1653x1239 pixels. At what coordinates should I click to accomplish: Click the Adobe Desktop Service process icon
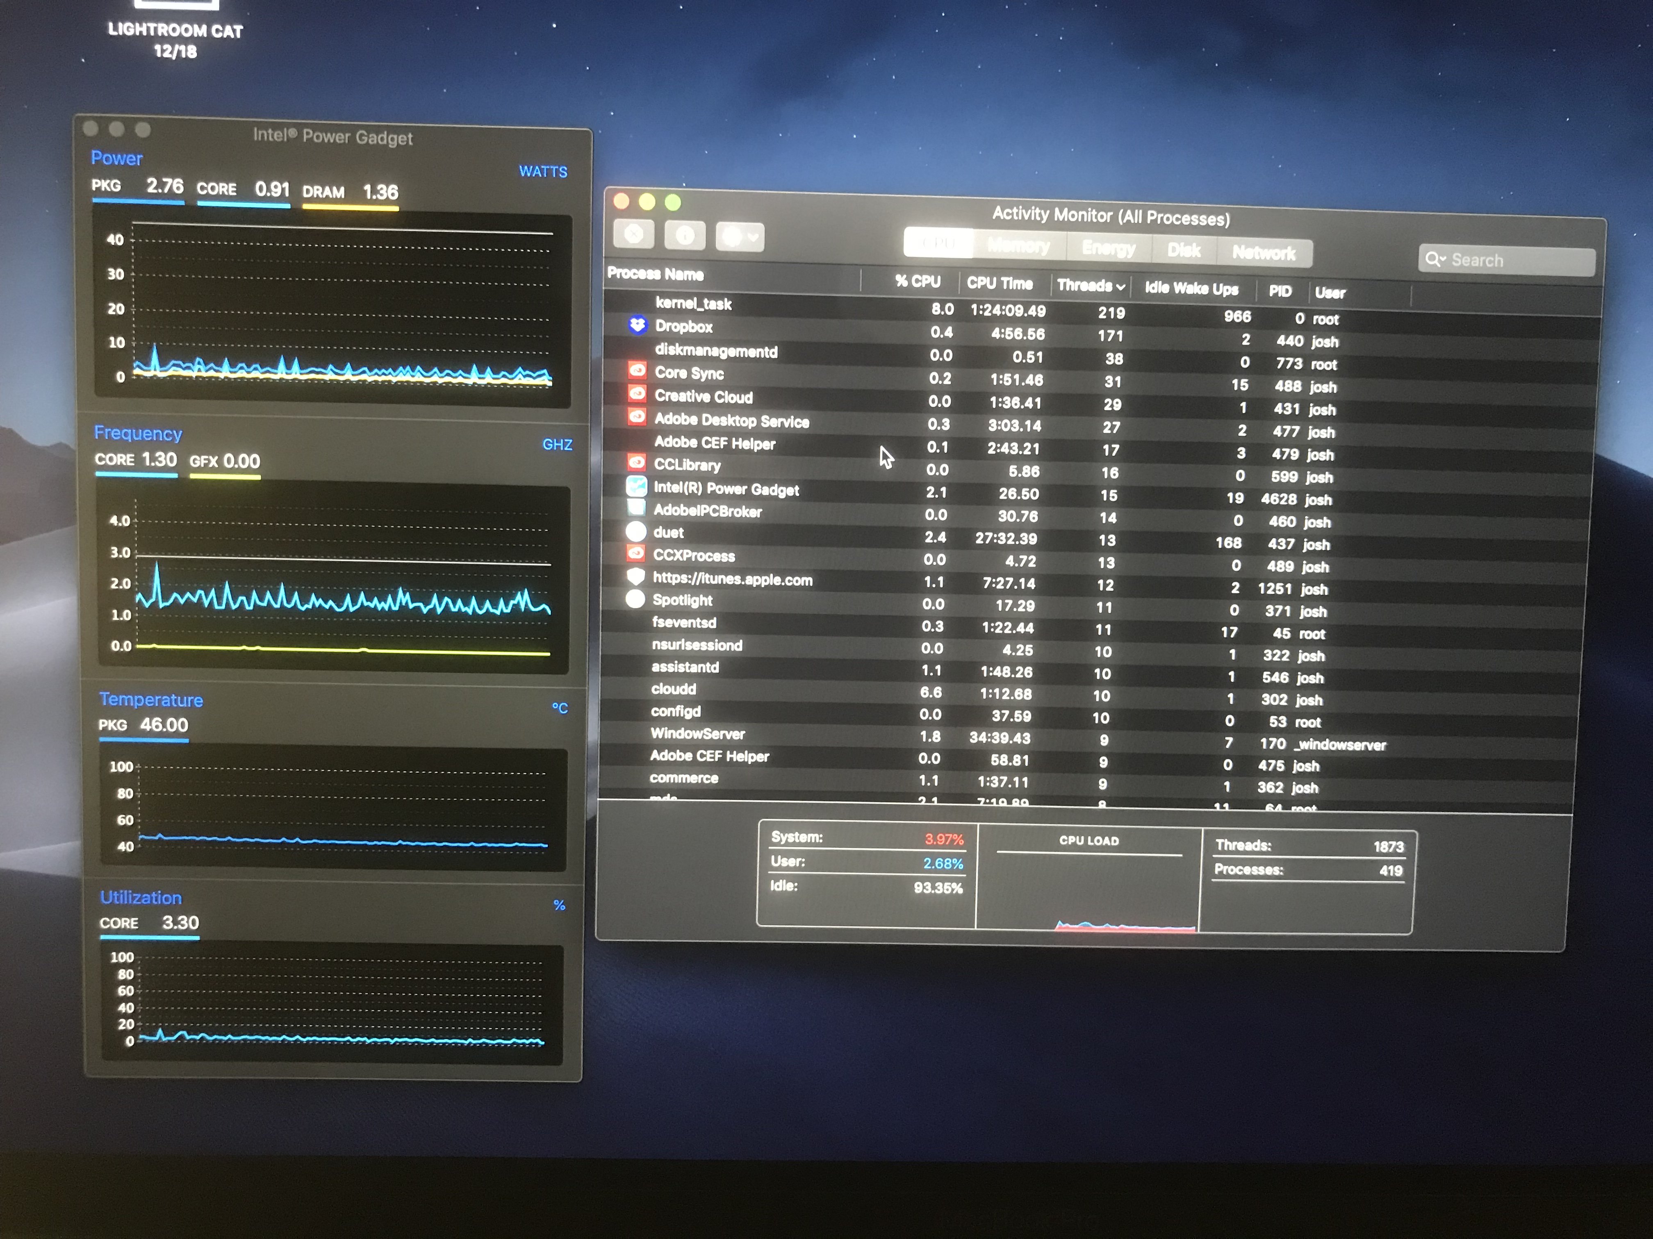pos(637,417)
